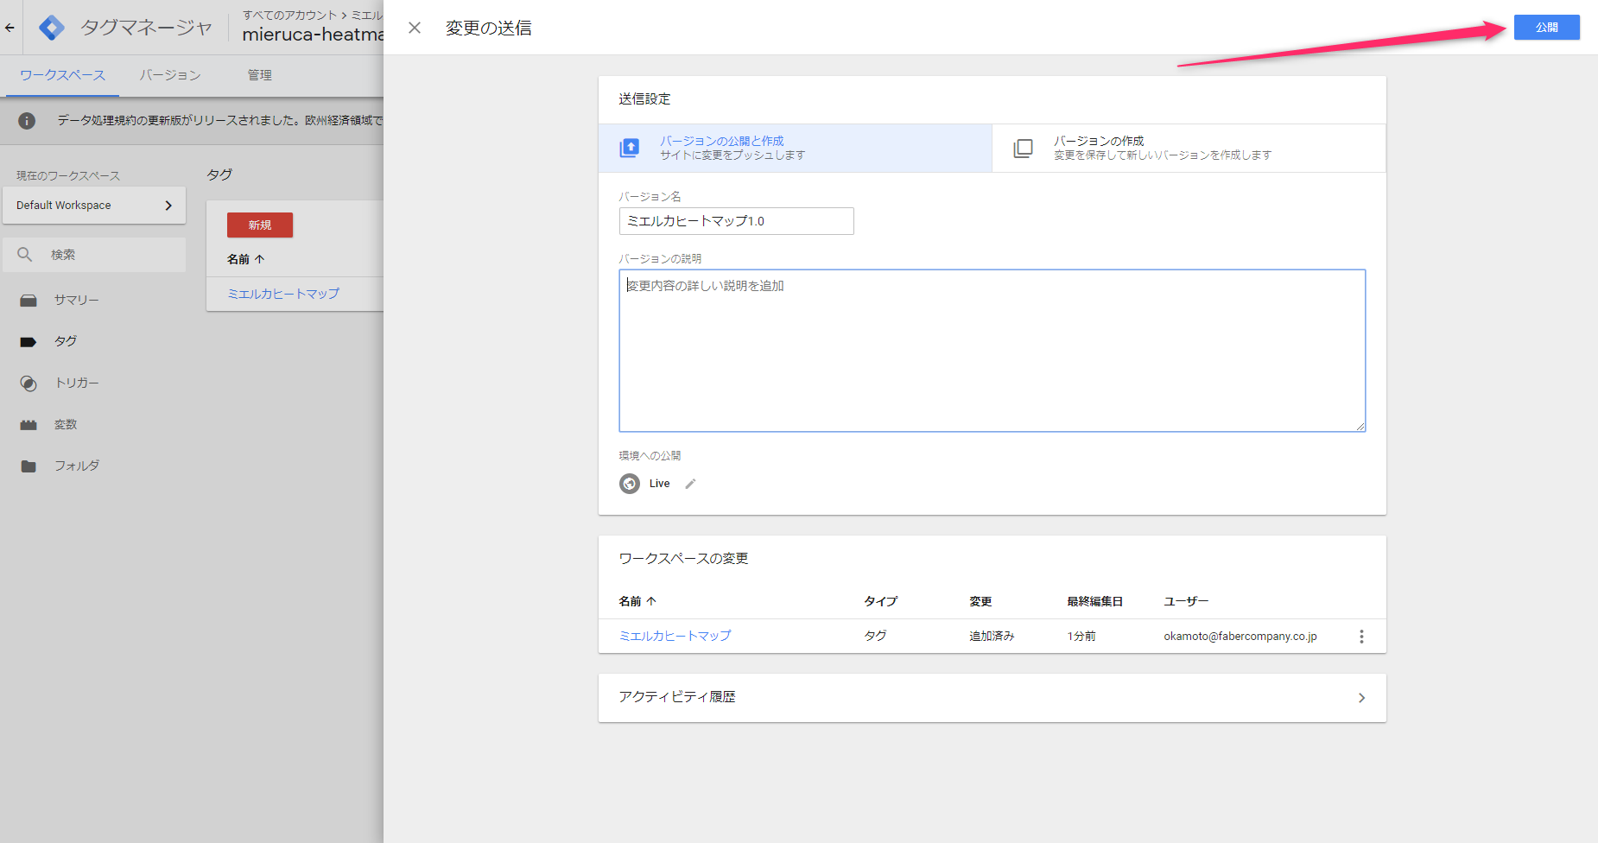
Task: Open ミエルカヒートマップ tag in the background tag list
Action: tap(283, 294)
